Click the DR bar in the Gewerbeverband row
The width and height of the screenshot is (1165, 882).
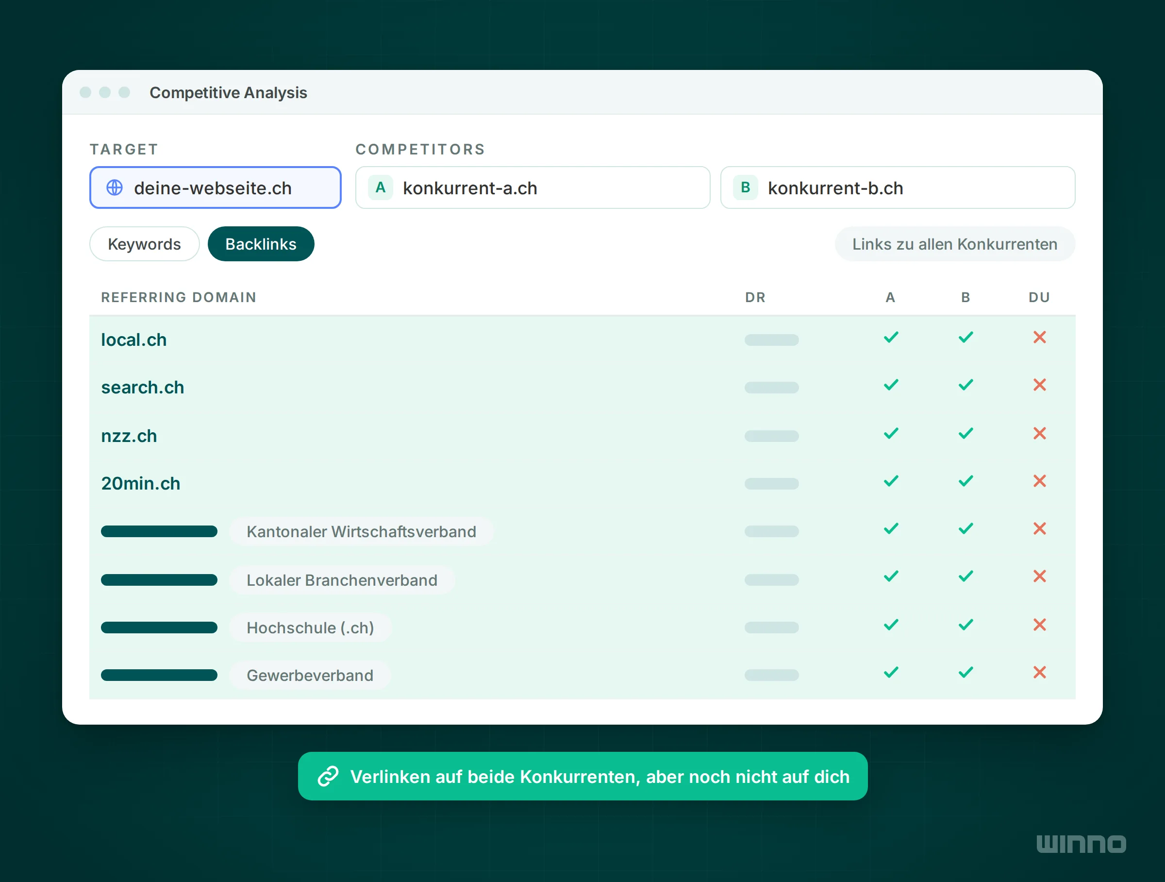coord(771,675)
